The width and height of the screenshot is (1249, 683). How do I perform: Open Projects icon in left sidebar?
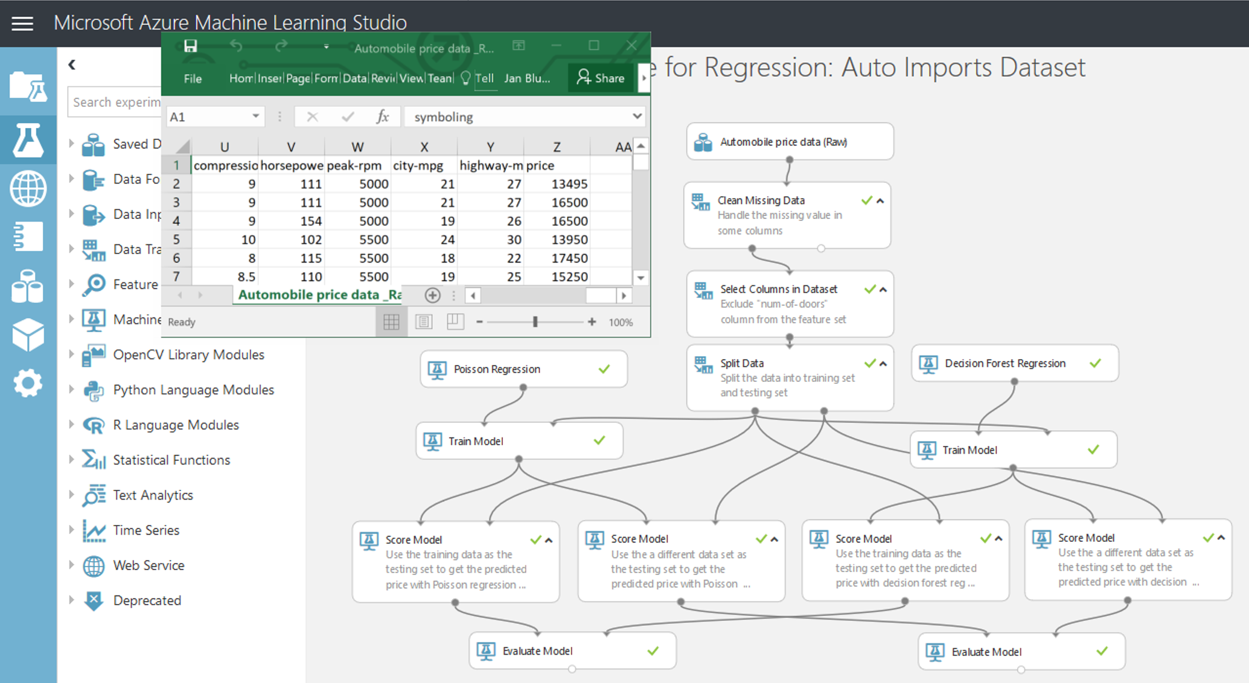28,87
